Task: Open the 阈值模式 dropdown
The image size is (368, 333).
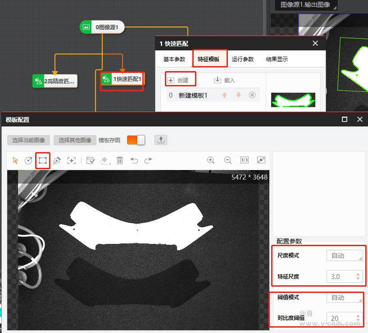Action: [345, 297]
